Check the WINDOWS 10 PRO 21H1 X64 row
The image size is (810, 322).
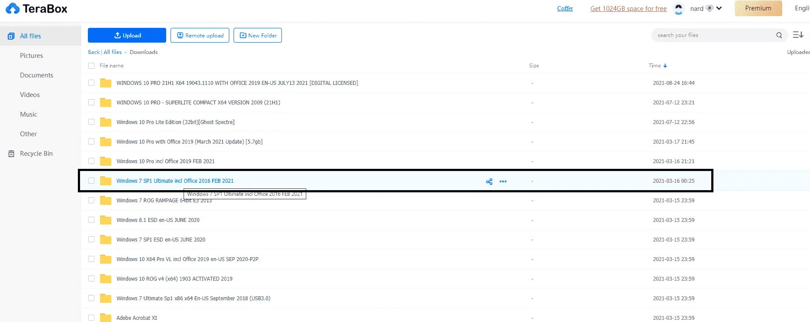click(x=91, y=83)
